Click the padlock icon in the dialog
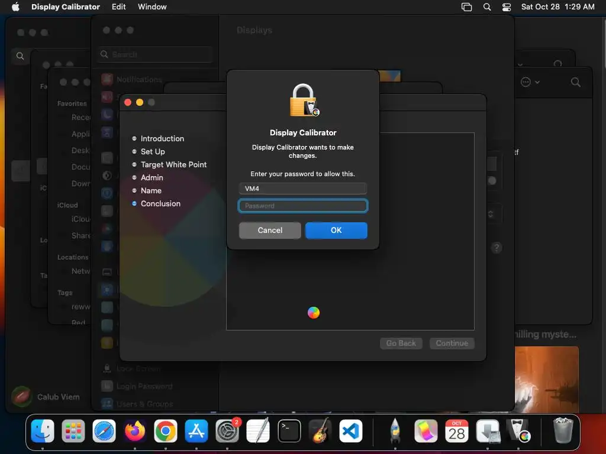The height and width of the screenshot is (454, 606). coord(304,100)
